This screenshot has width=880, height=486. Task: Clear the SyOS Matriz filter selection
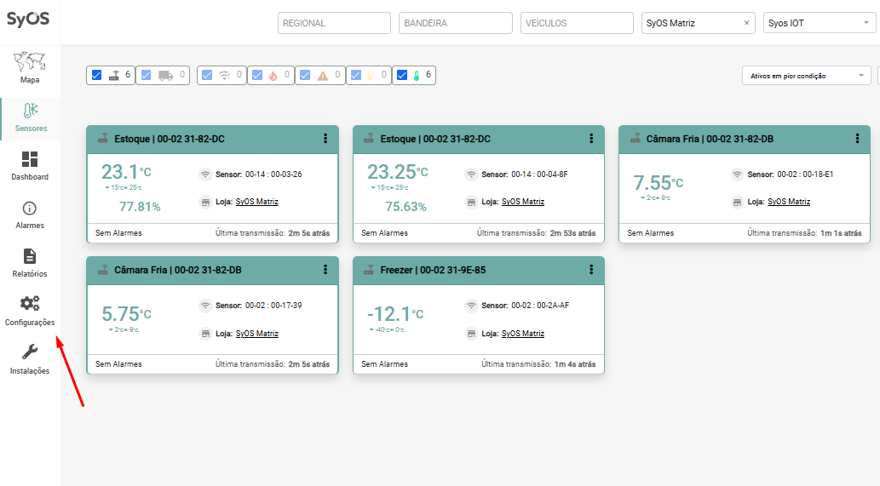click(x=746, y=23)
